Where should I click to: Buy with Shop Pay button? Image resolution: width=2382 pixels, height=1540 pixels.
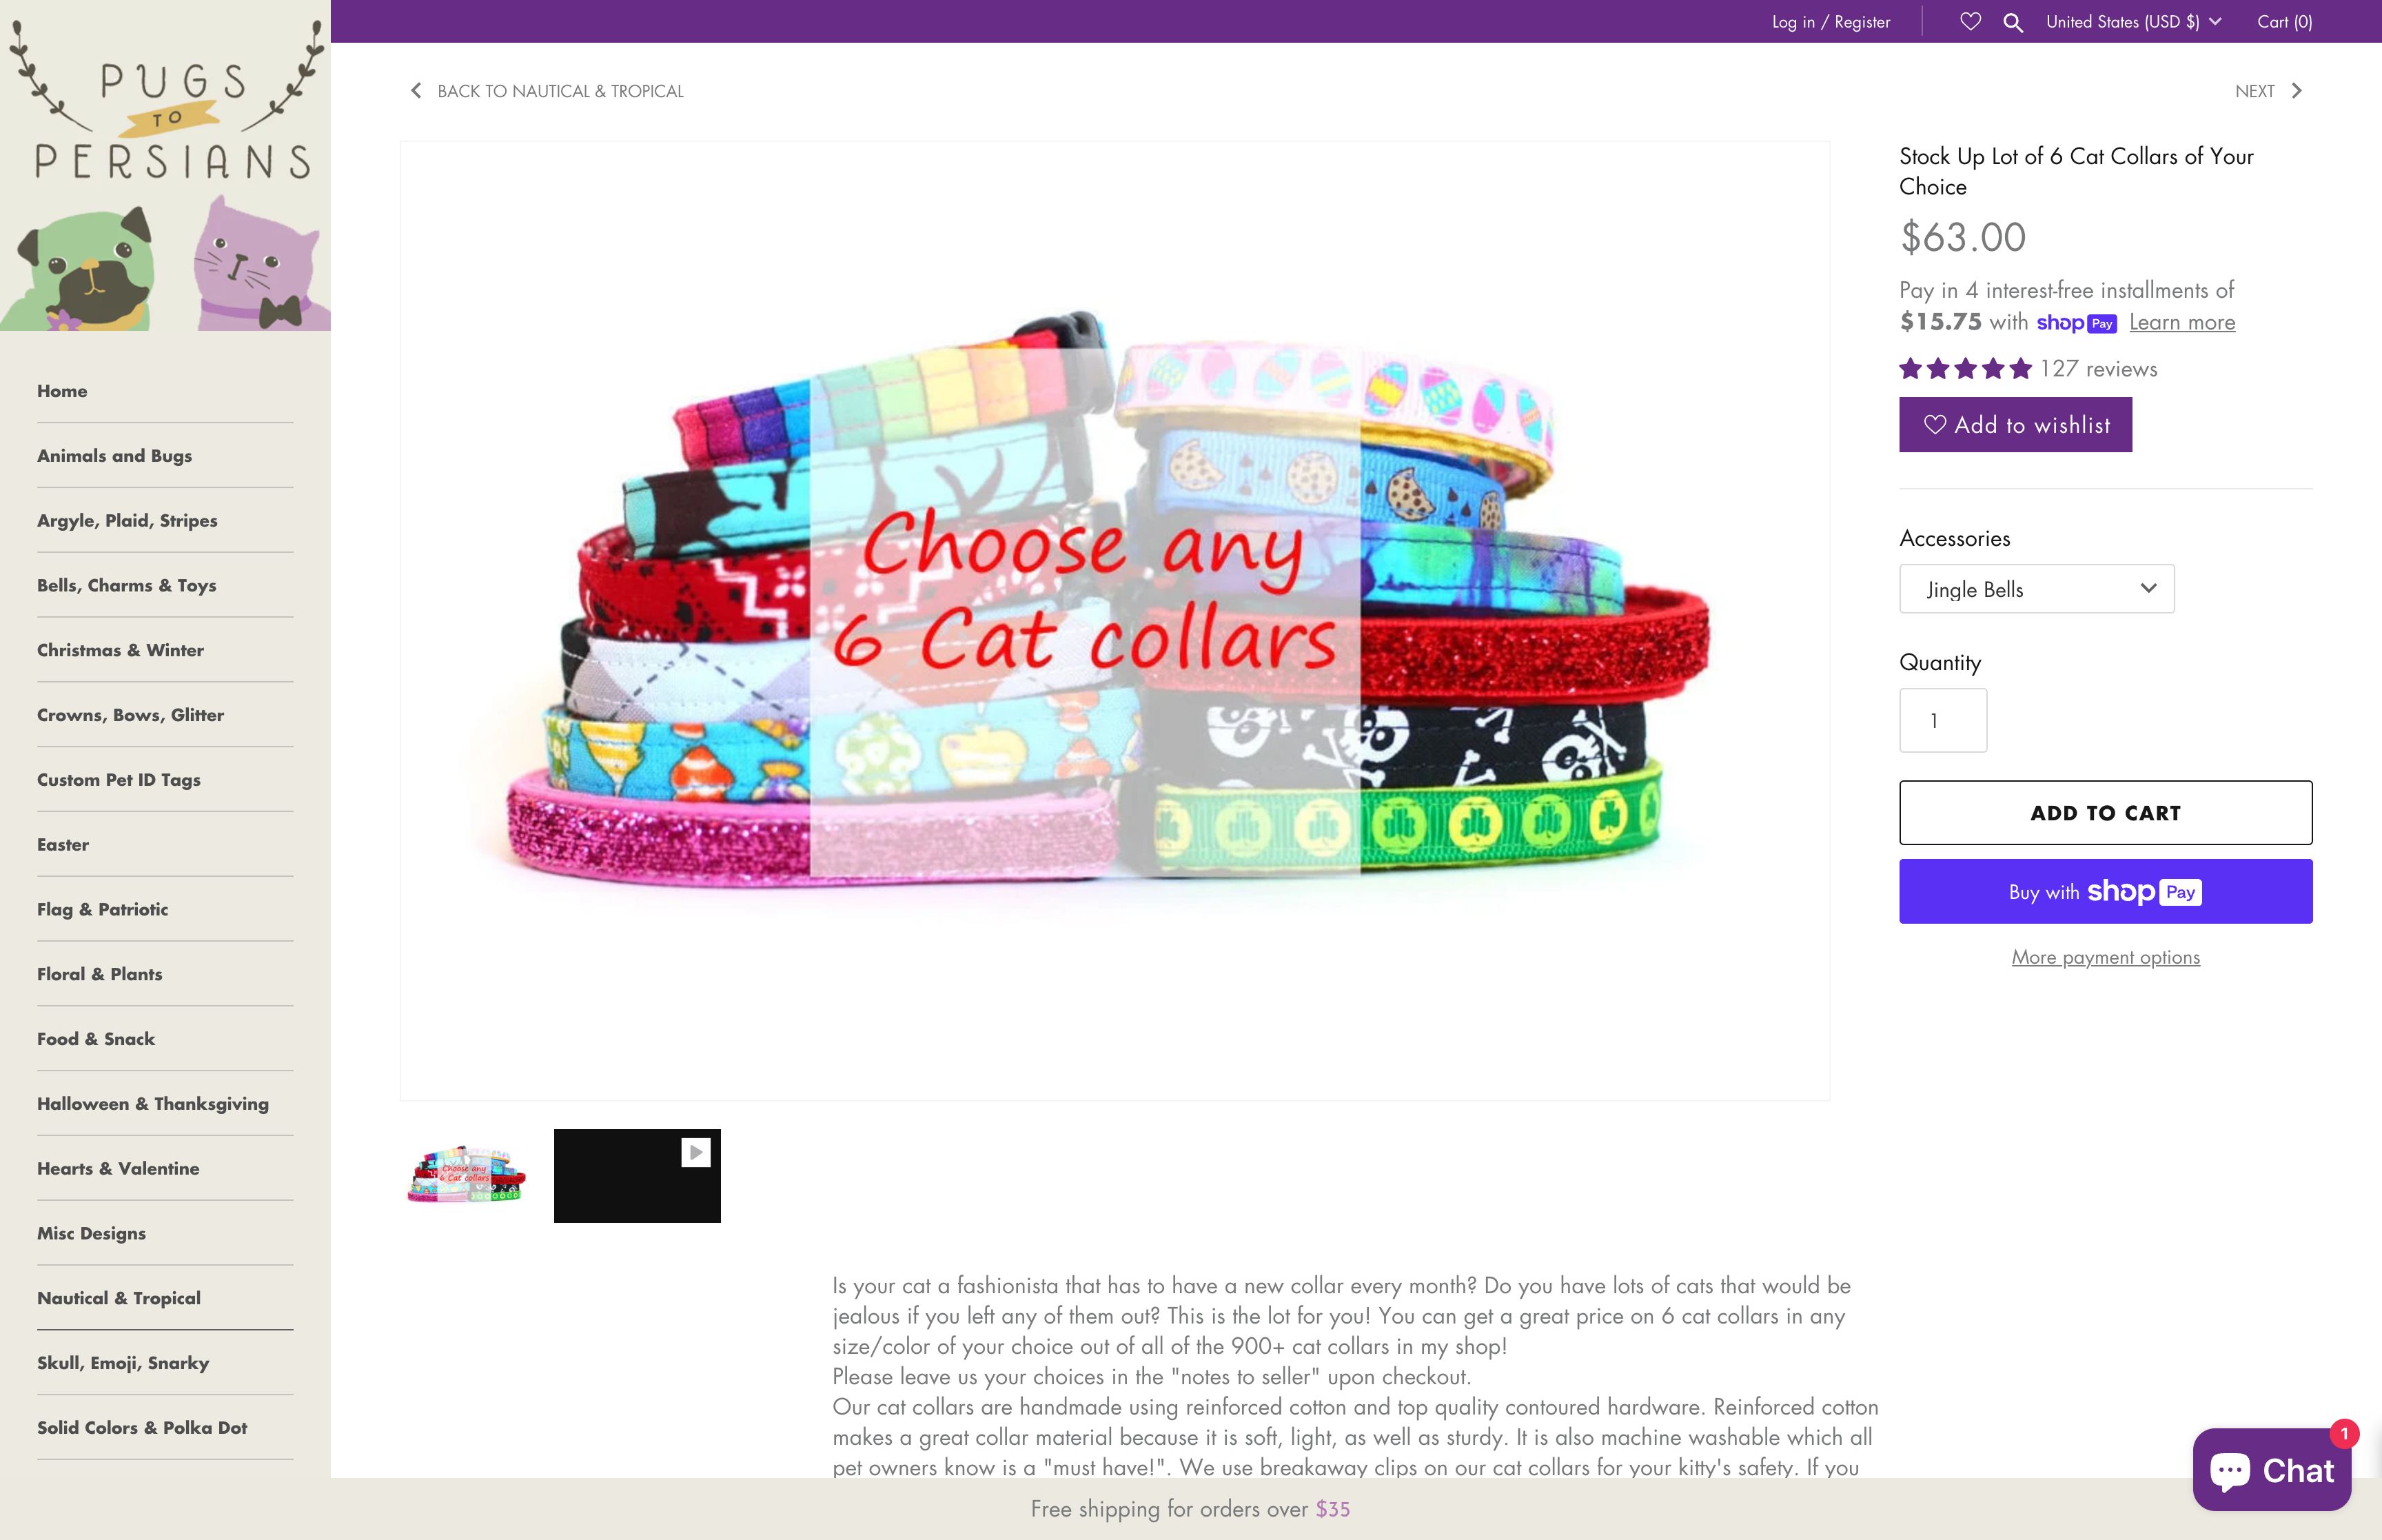coord(2105,891)
